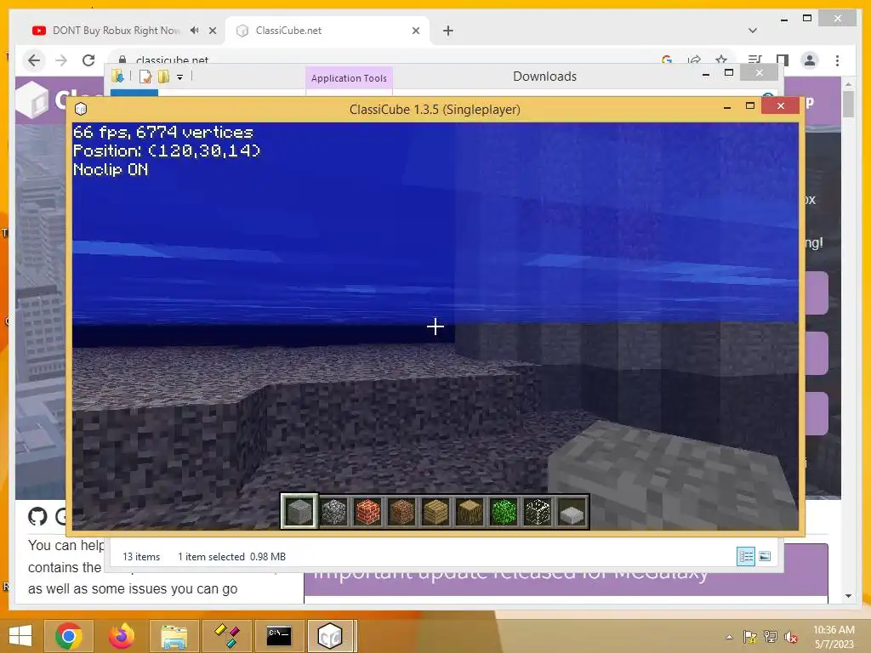This screenshot has height=653, width=871.
Task: Open the network tray icon
Action: [771, 637]
